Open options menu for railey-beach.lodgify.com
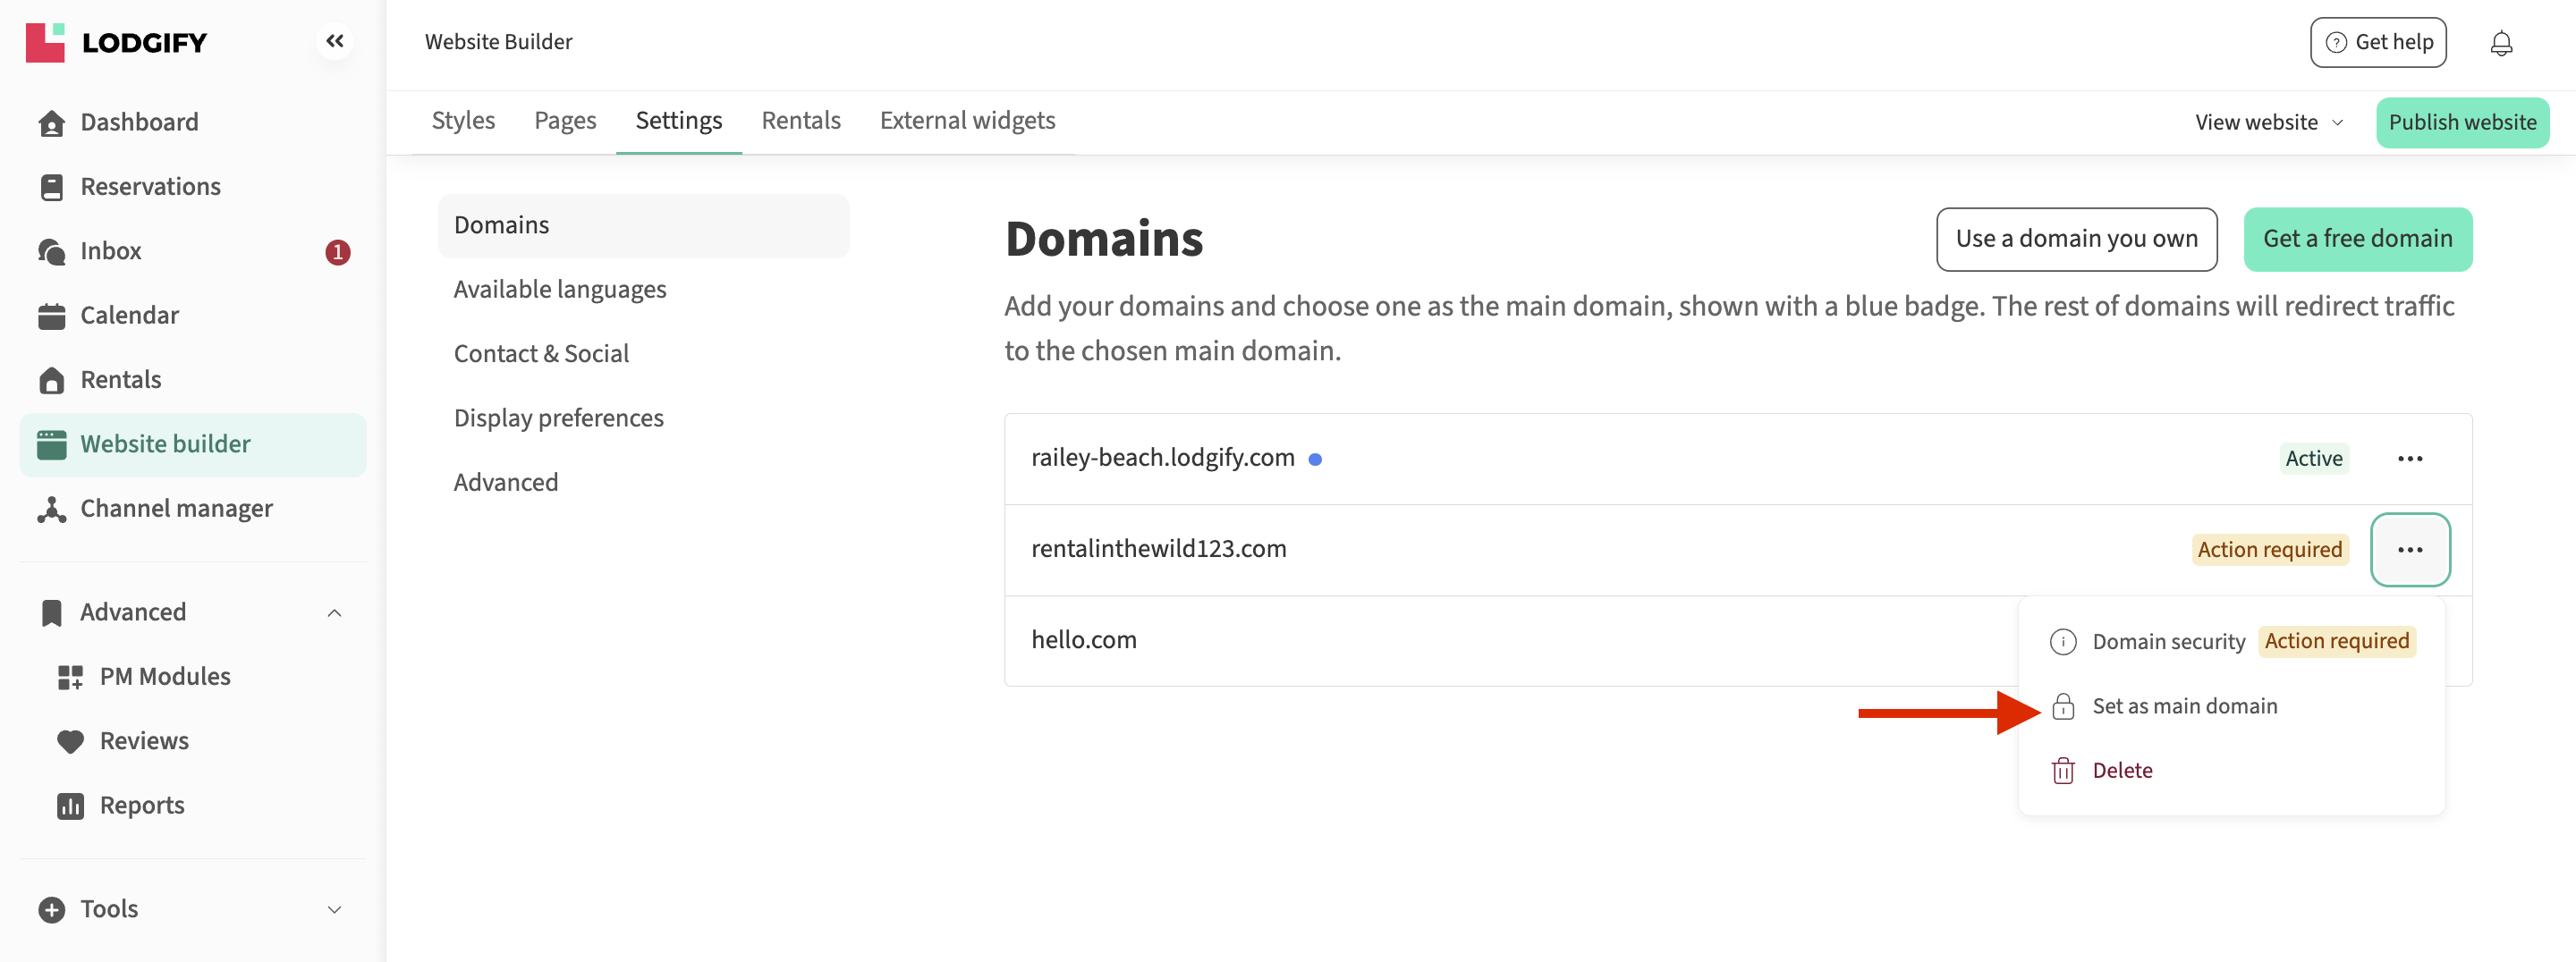The height and width of the screenshot is (962, 2576). pyautogui.click(x=2409, y=459)
